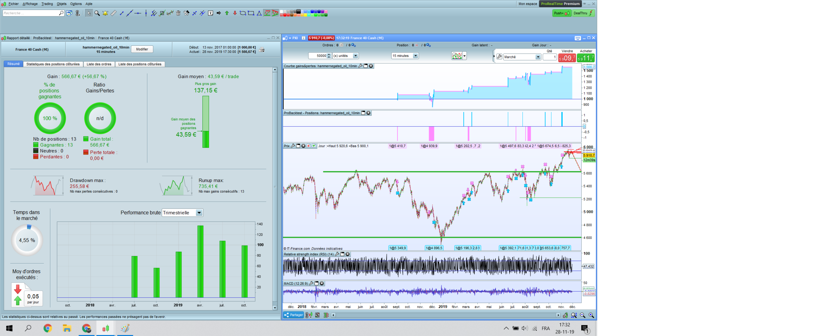836x336 pixels.
Task: Zoom in on the chart horizontally
Action: [x=591, y=315]
